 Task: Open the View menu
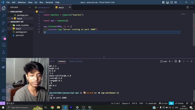click(30, 2)
